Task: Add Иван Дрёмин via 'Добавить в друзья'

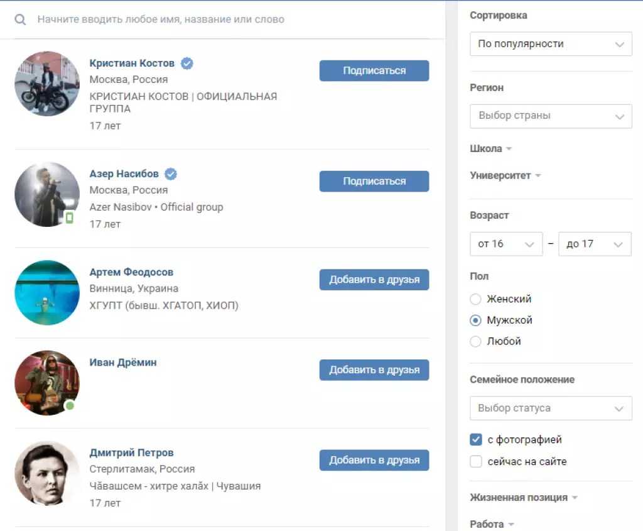Action: pos(374,370)
